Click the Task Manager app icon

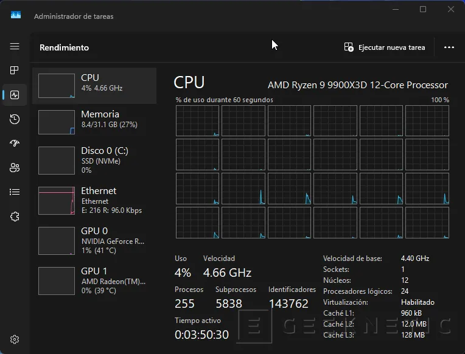(16, 15)
